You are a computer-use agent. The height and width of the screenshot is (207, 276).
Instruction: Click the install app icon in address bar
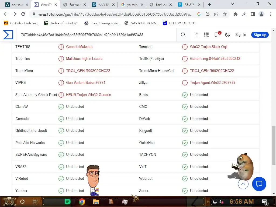[208, 14]
